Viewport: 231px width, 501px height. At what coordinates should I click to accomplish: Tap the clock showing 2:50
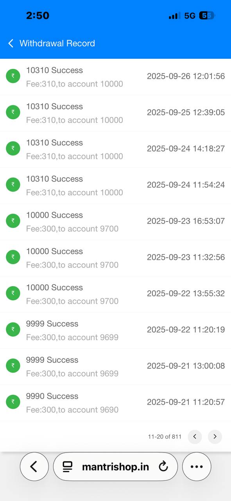[38, 16]
